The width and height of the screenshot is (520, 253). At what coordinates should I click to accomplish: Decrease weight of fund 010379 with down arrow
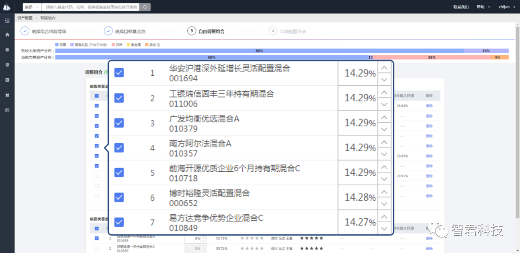tap(384, 129)
